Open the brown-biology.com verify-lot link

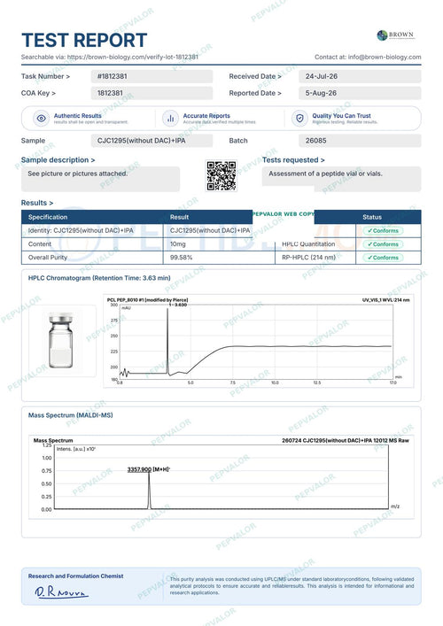click(133, 57)
